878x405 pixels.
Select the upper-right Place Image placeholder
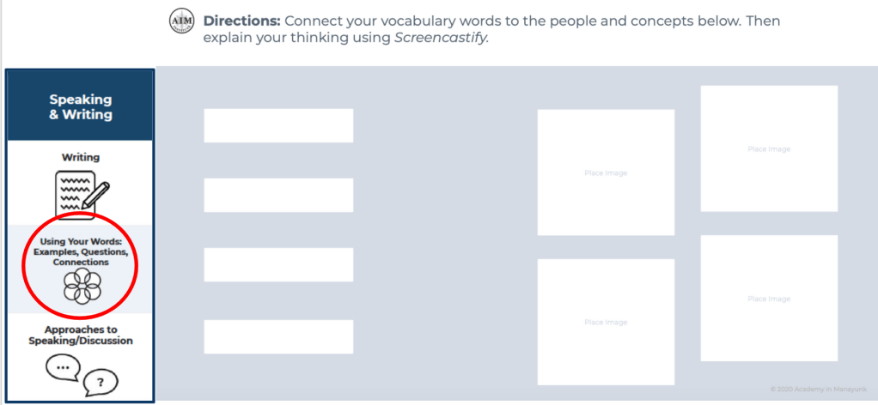coord(769,148)
